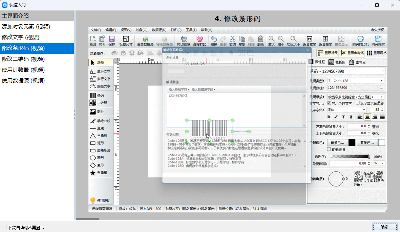This screenshot has height=232, width=400.
Task: Open the 条码缩放 scaling dropdown
Action: (355, 97)
